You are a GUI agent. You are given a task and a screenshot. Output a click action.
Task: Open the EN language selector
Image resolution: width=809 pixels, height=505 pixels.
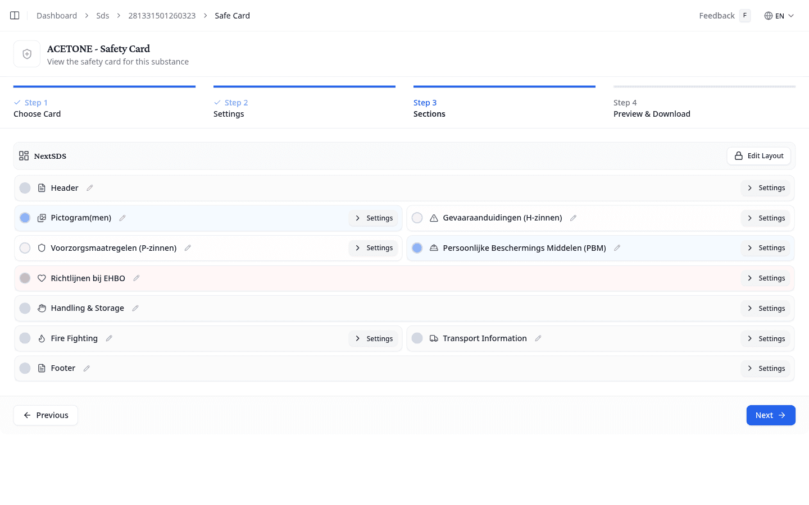coord(780,16)
